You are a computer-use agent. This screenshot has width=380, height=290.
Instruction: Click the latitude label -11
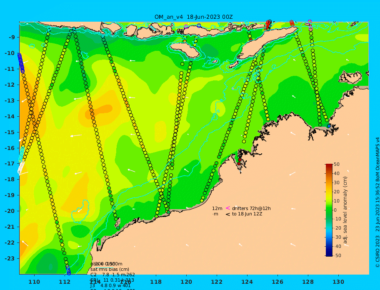(x=10, y=69)
